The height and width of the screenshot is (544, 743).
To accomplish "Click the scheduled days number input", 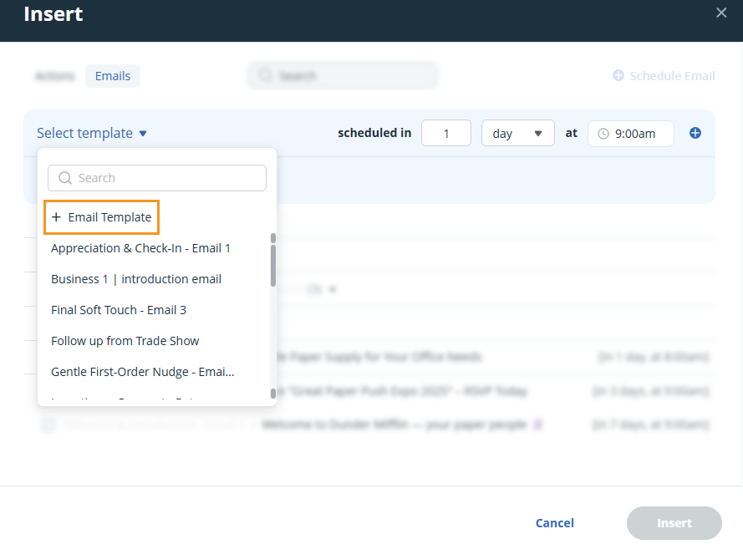I will click(x=445, y=132).
